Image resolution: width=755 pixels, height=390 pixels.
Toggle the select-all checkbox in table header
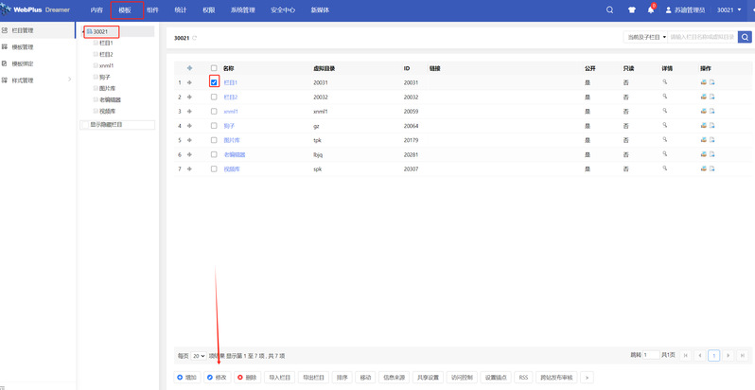pyautogui.click(x=214, y=68)
